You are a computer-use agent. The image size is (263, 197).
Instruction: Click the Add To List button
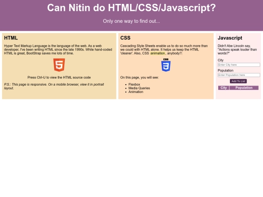click(238, 81)
